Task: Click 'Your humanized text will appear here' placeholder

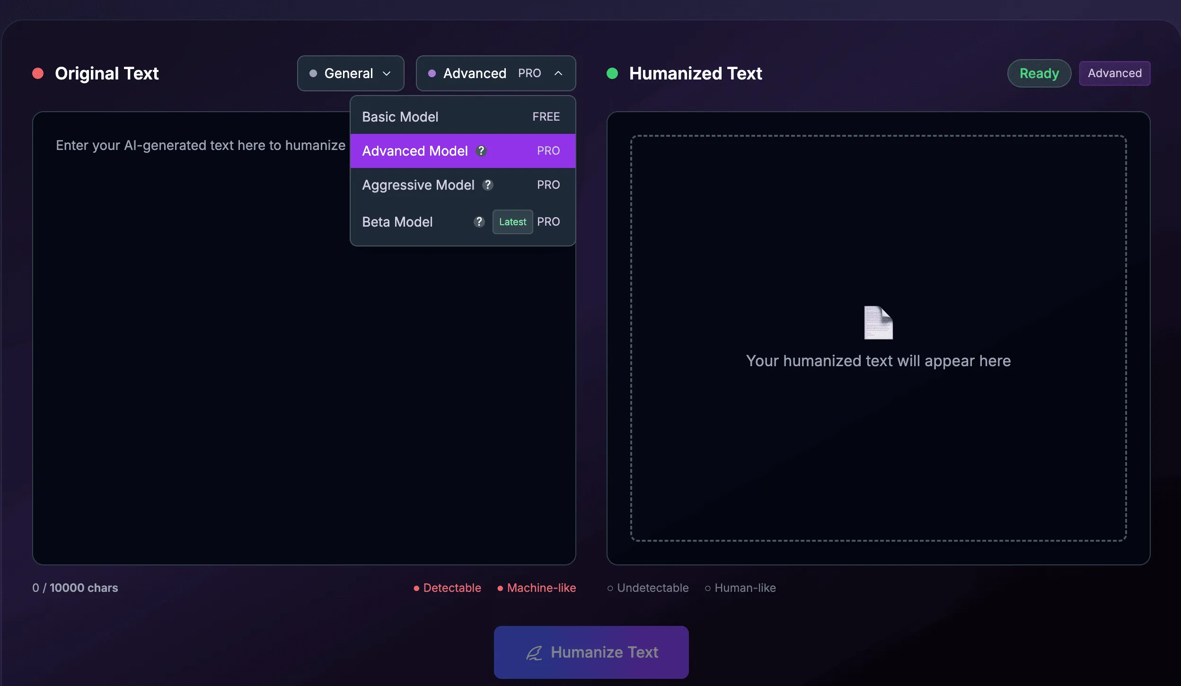Action: point(879,361)
